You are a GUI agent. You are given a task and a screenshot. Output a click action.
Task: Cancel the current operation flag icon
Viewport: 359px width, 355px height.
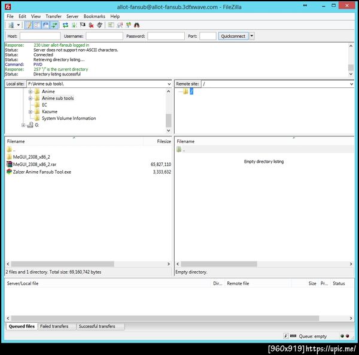(83, 25)
